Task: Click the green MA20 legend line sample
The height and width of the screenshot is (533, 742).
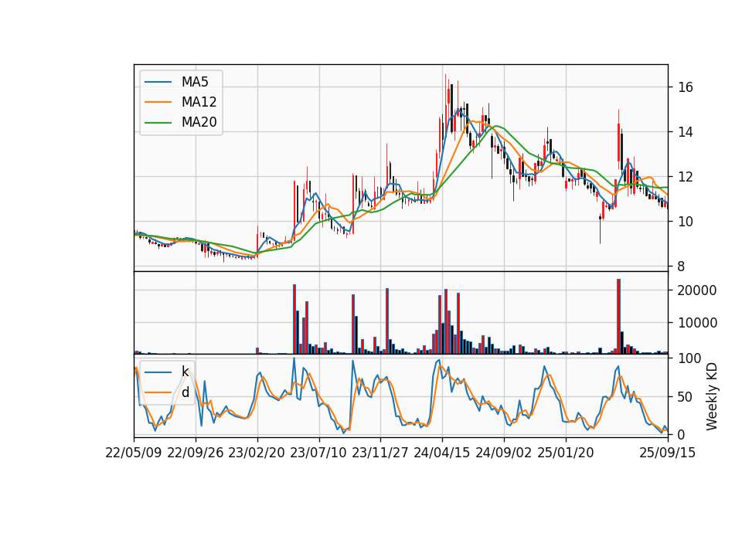Action: (x=158, y=122)
